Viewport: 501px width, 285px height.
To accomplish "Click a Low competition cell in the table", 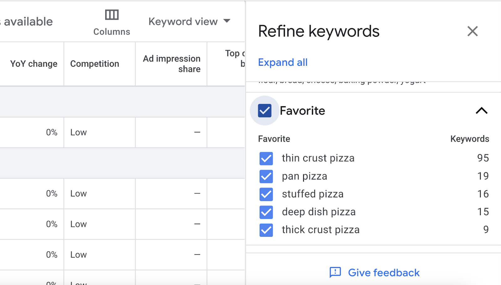I will 78,132.
